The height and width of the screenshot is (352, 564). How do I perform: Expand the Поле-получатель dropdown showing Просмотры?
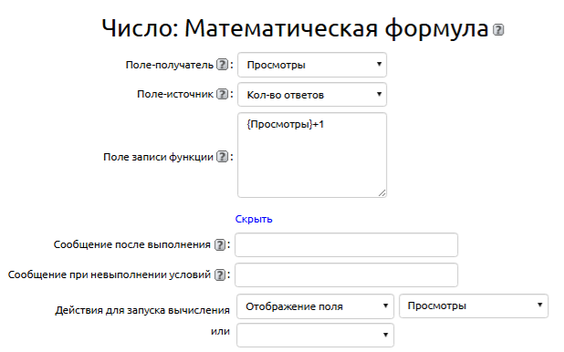pyautogui.click(x=312, y=65)
